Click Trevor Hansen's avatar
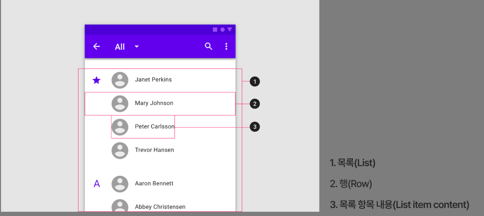484x216 pixels. (x=120, y=151)
